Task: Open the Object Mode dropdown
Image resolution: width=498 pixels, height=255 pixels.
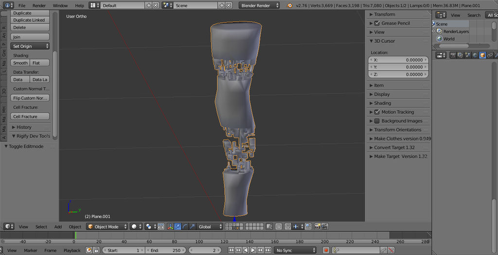Action: point(107,227)
